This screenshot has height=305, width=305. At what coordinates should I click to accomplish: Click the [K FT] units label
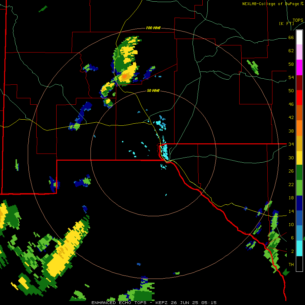[x=286, y=23]
